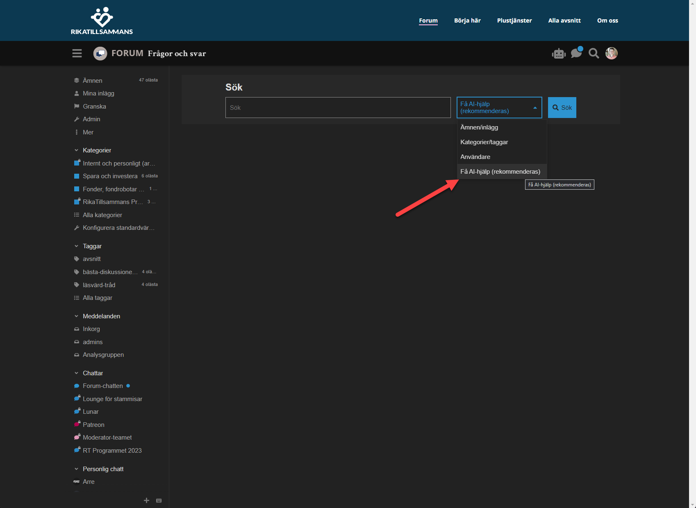Open the hamburger sidebar menu

tap(77, 53)
